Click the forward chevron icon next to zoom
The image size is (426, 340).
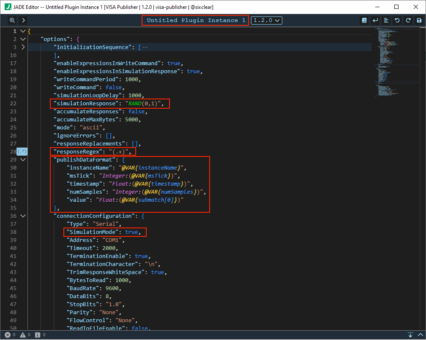[23, 20]
